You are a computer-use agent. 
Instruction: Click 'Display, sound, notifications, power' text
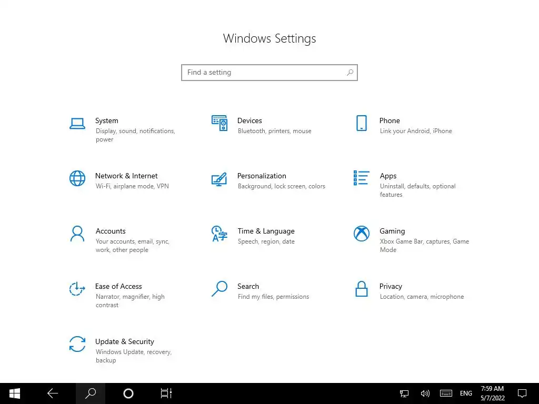[x=135, y=135]
